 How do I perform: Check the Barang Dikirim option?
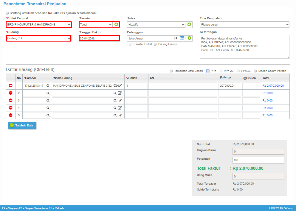coord(155,44)
